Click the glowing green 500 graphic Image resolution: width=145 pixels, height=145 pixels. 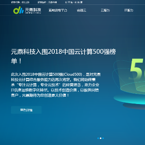point(137,70)
